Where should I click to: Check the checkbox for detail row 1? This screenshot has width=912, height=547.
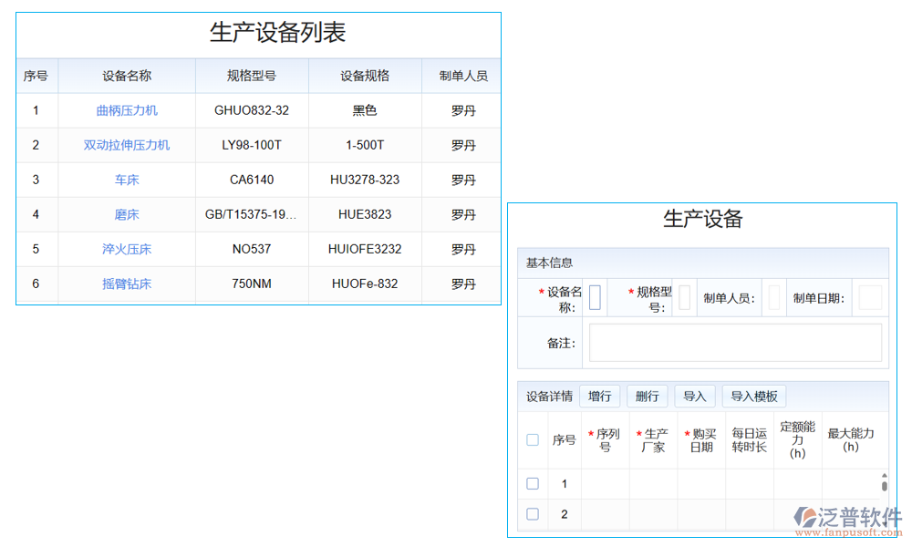point(533,484)
